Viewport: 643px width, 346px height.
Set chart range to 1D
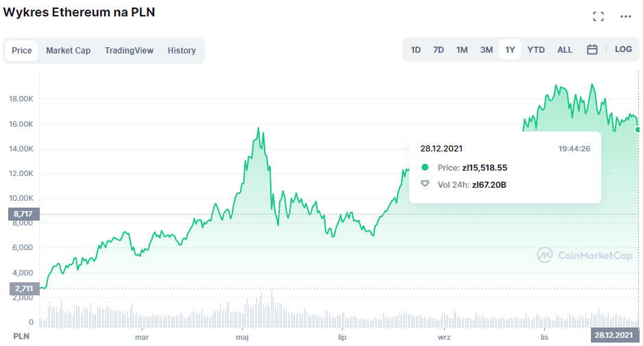(x=415, y=50)
